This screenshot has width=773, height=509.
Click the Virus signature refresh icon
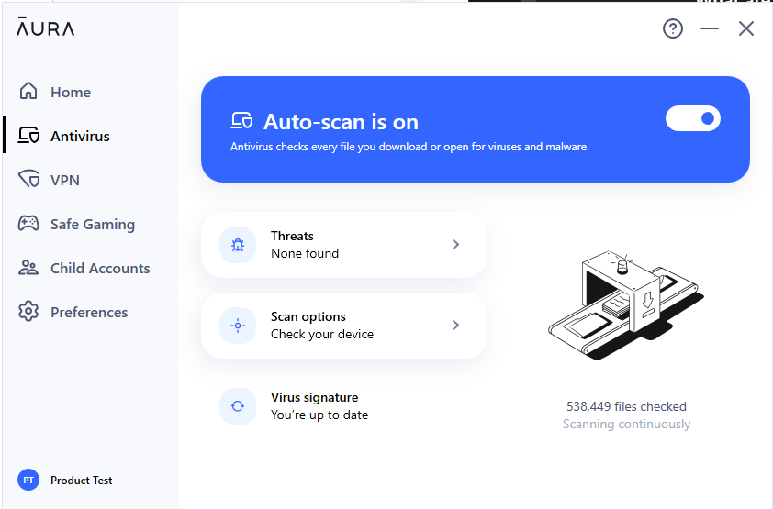click(238, 406)
